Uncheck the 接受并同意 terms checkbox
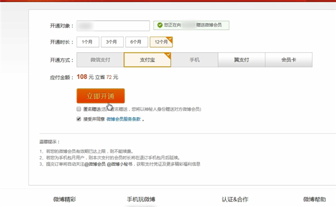 (x=79, y=119)
